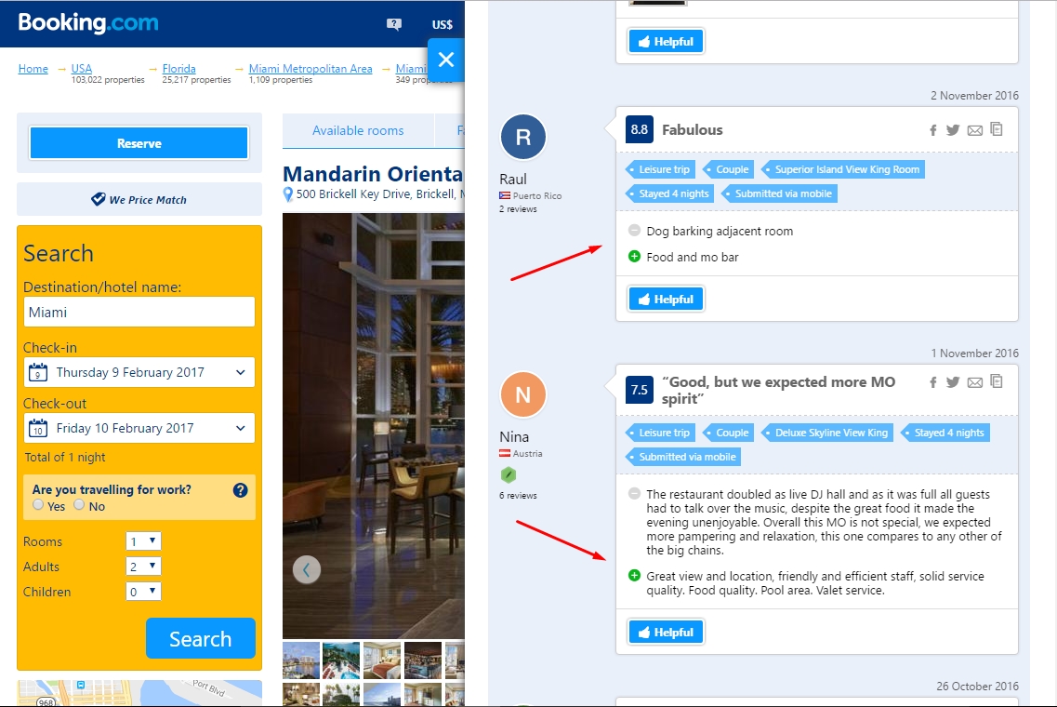The height and width of the screenshot is (707, 1057).
Task: Open the first photo thumbnail in the gallery
Action: 300,660
